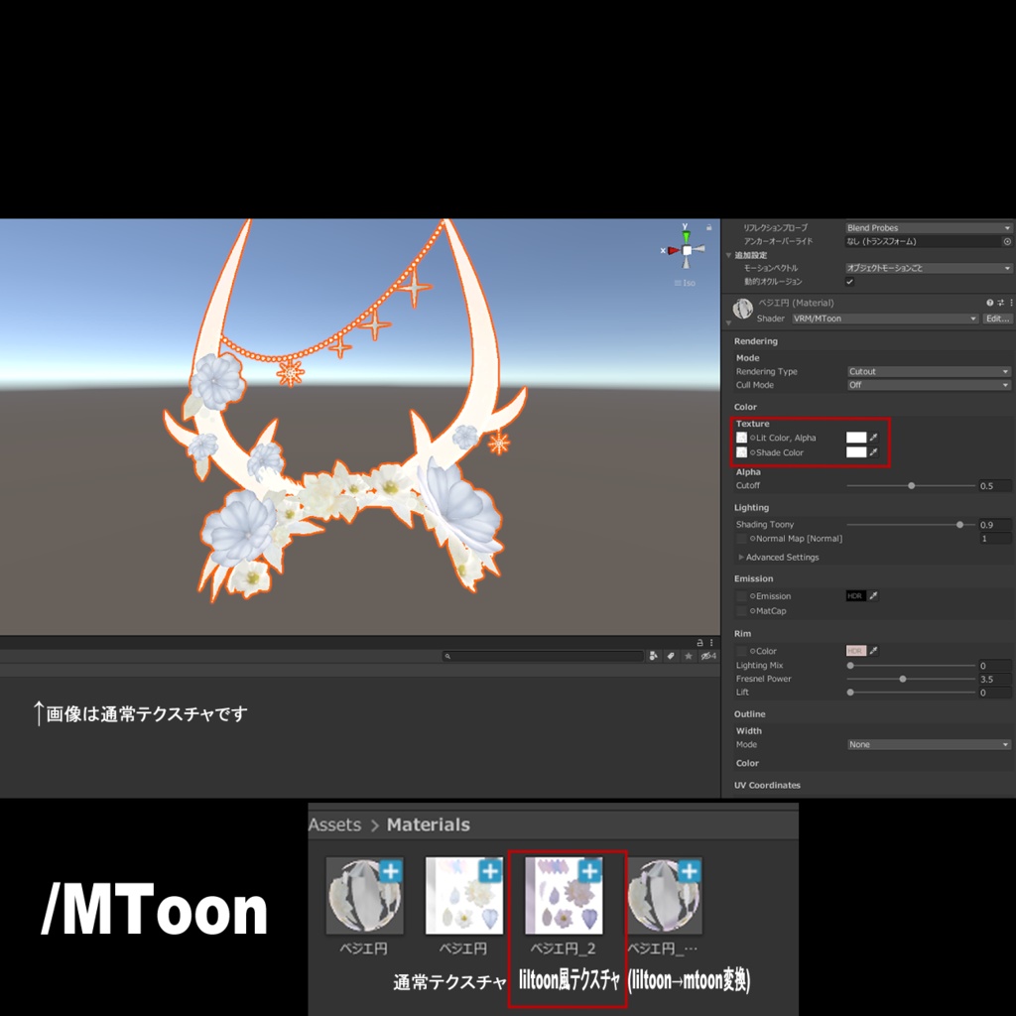Collapse the 追加設定 foldout

(x=728, y=255)
